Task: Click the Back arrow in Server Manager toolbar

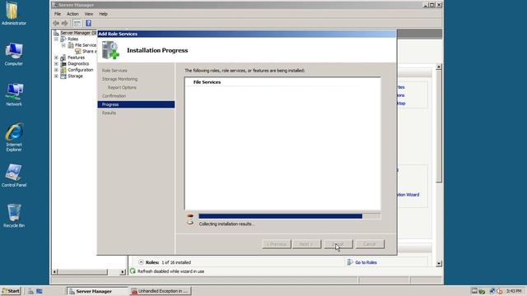Action: tap(56, 23)
